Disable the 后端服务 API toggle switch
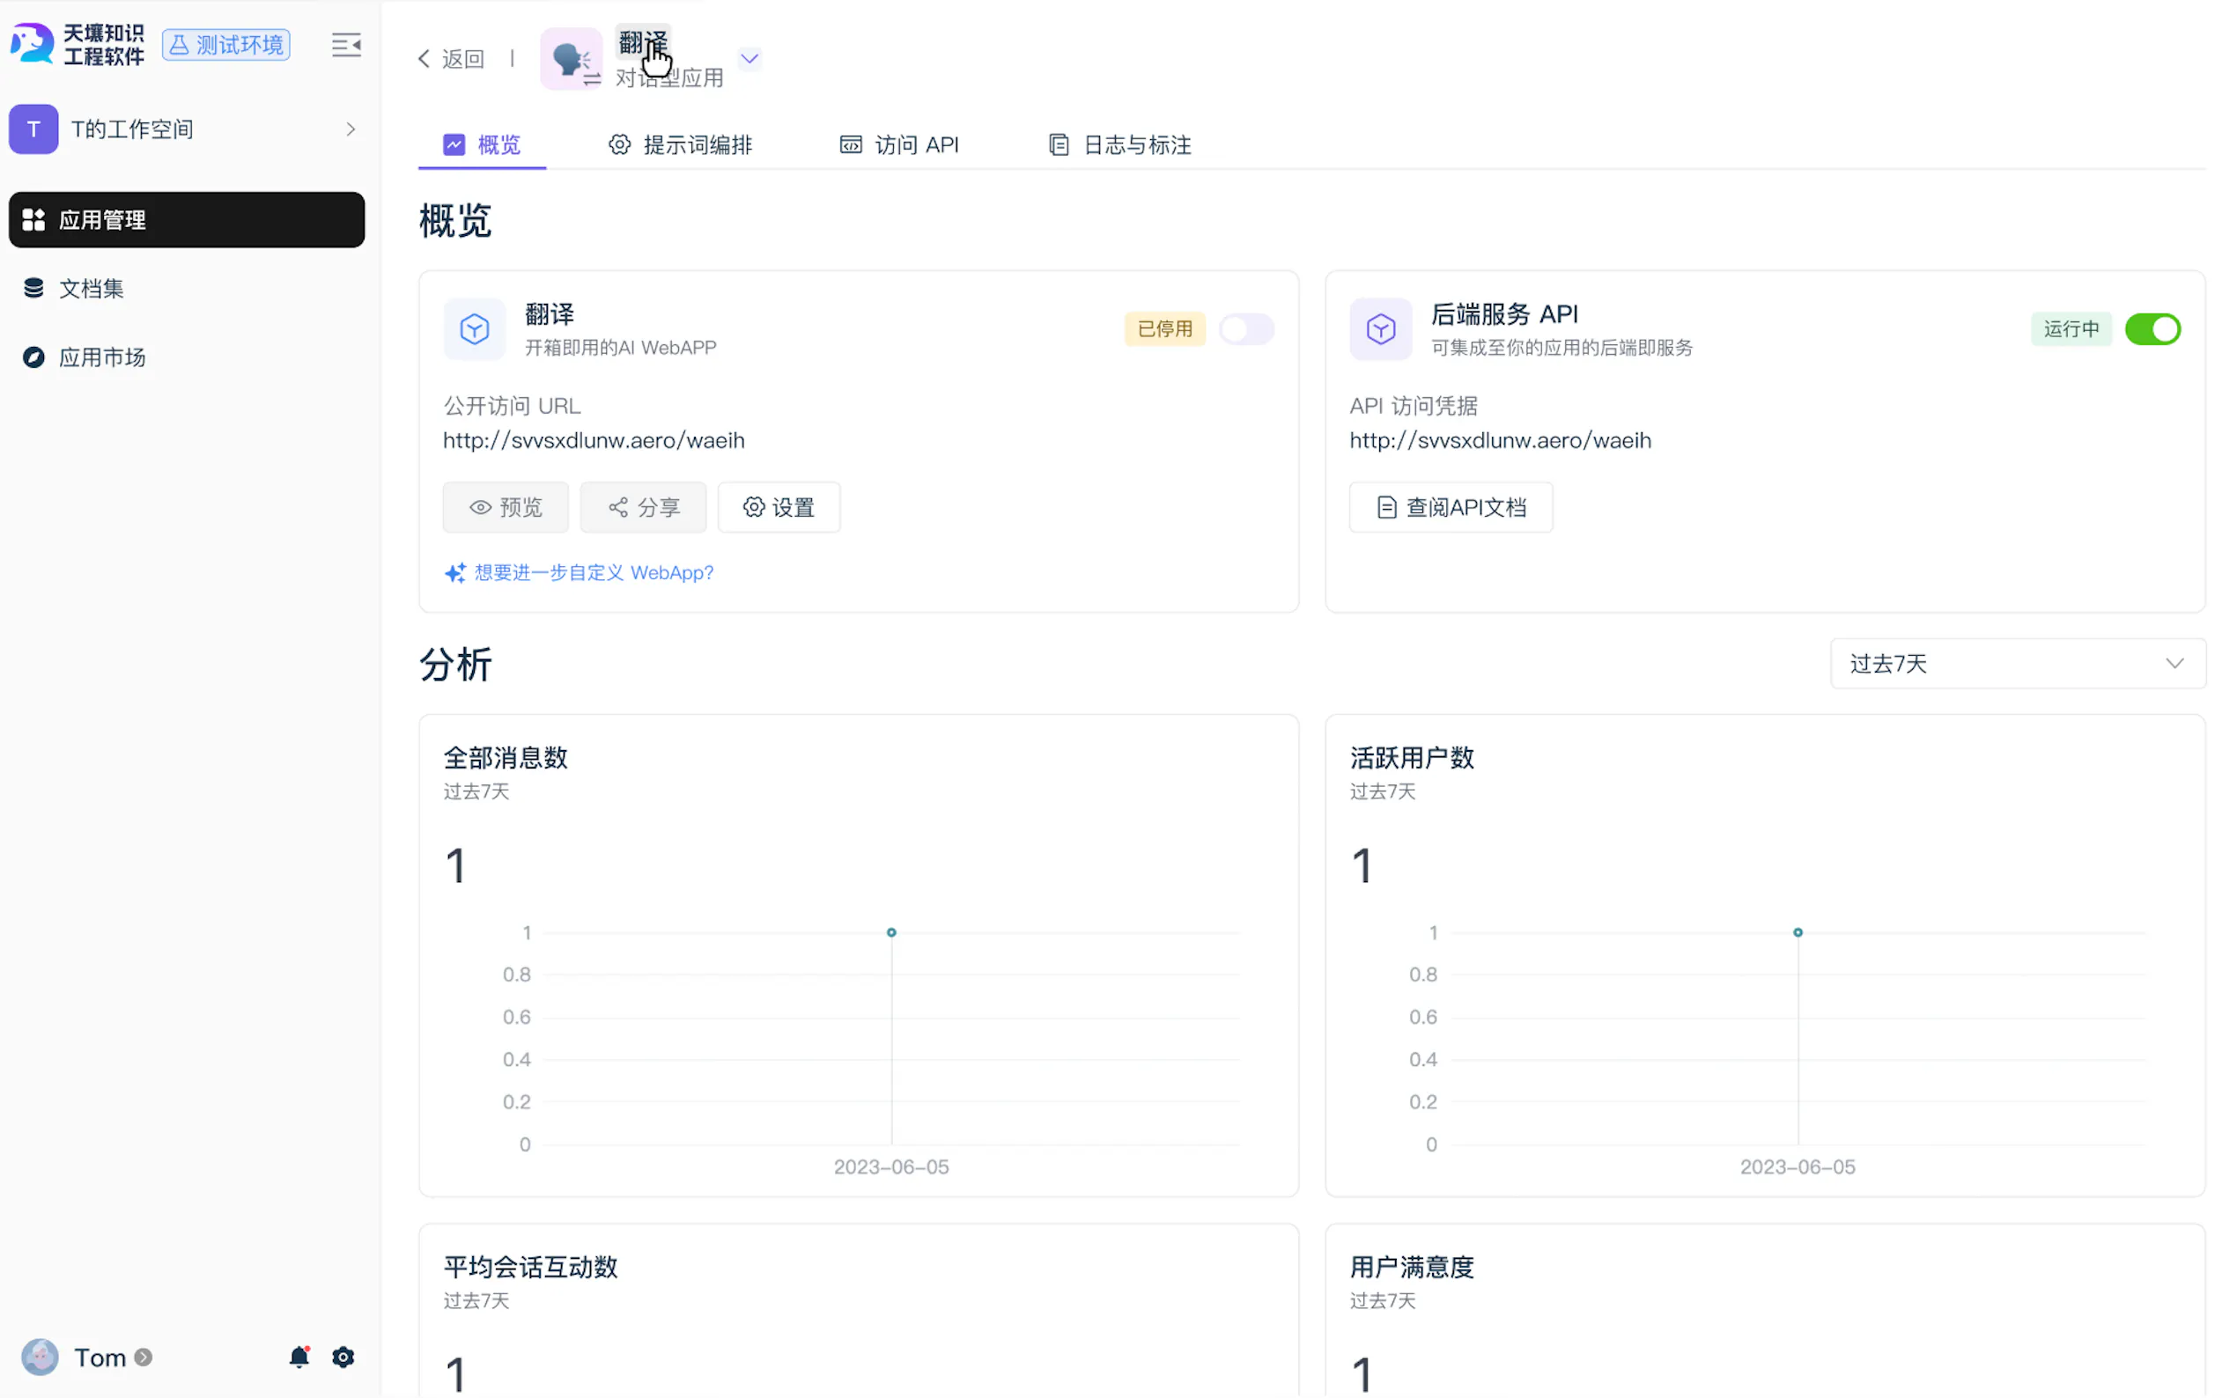The width and height of the screenshot is (2237, 1398). [x=2152, y=329]
